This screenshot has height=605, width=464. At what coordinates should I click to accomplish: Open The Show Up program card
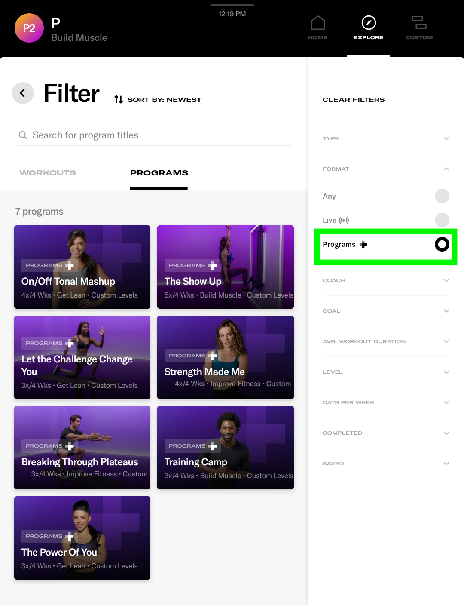pyautogui.click(x=225, y=267)
